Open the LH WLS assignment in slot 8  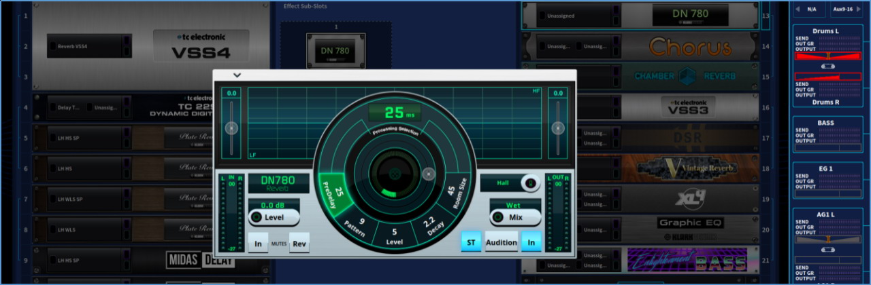click(88, 230)
